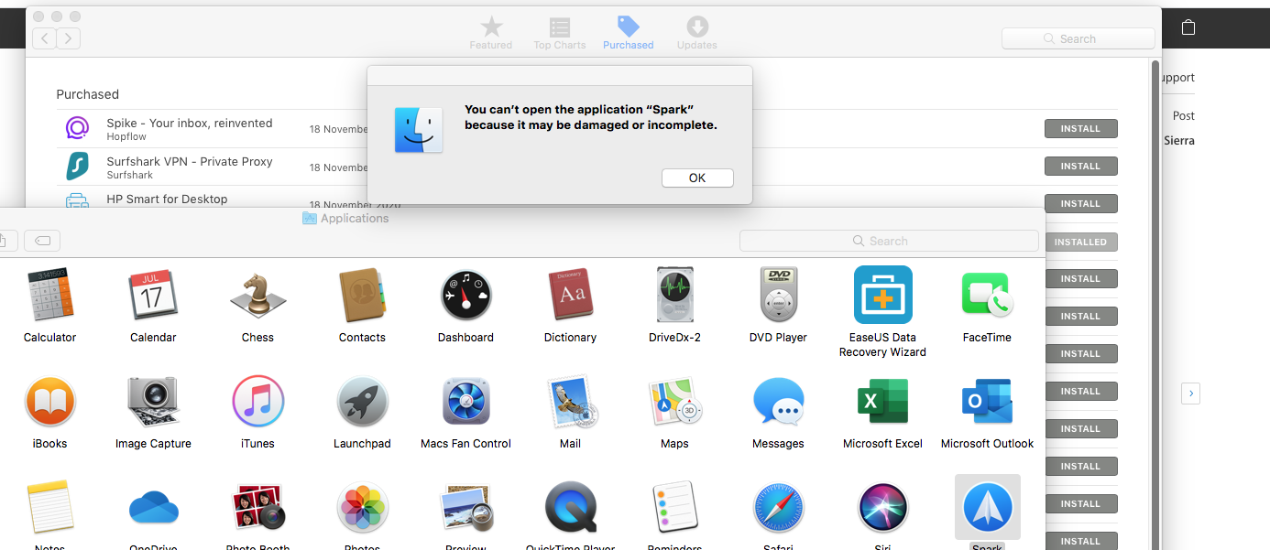Install Surfshark VPN - Private Proxy

pos(1080,166)
